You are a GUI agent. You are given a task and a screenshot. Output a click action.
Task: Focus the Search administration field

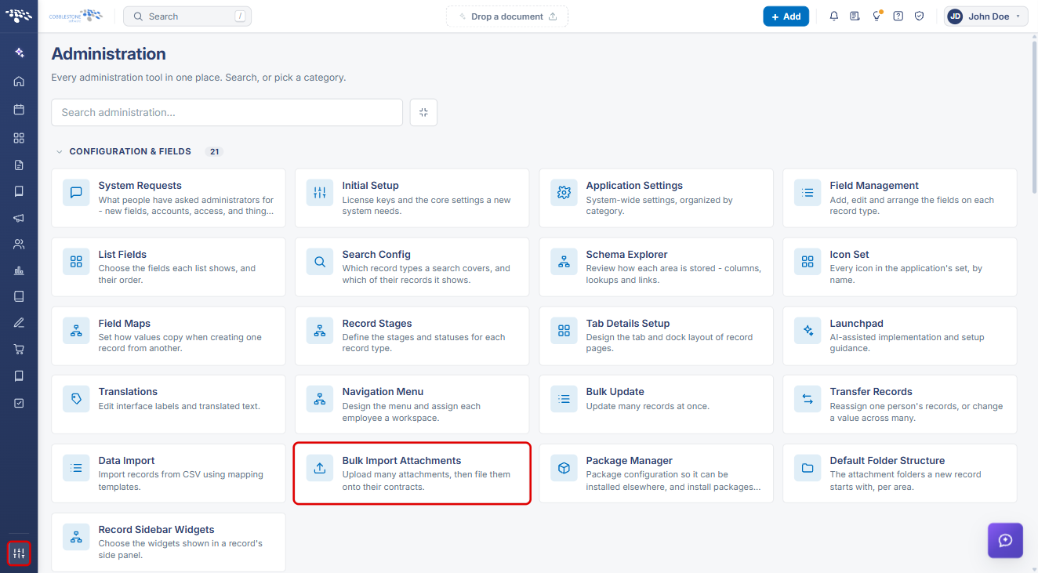[x=227, y=112]
